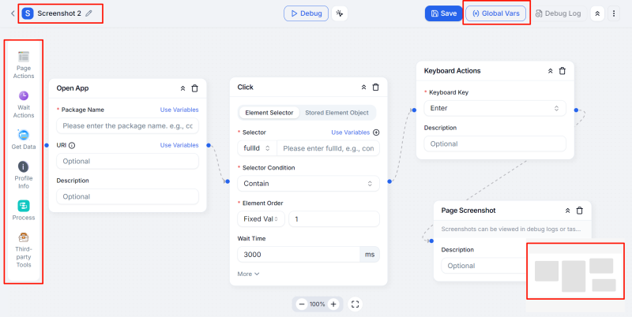Delete the Page Screenshot node
The image size is (632, 317).
(x=579, y=211)
